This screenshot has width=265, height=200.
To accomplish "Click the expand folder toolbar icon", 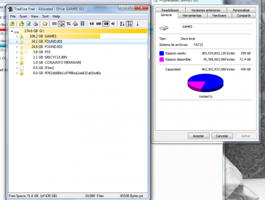I will (45, 24).
